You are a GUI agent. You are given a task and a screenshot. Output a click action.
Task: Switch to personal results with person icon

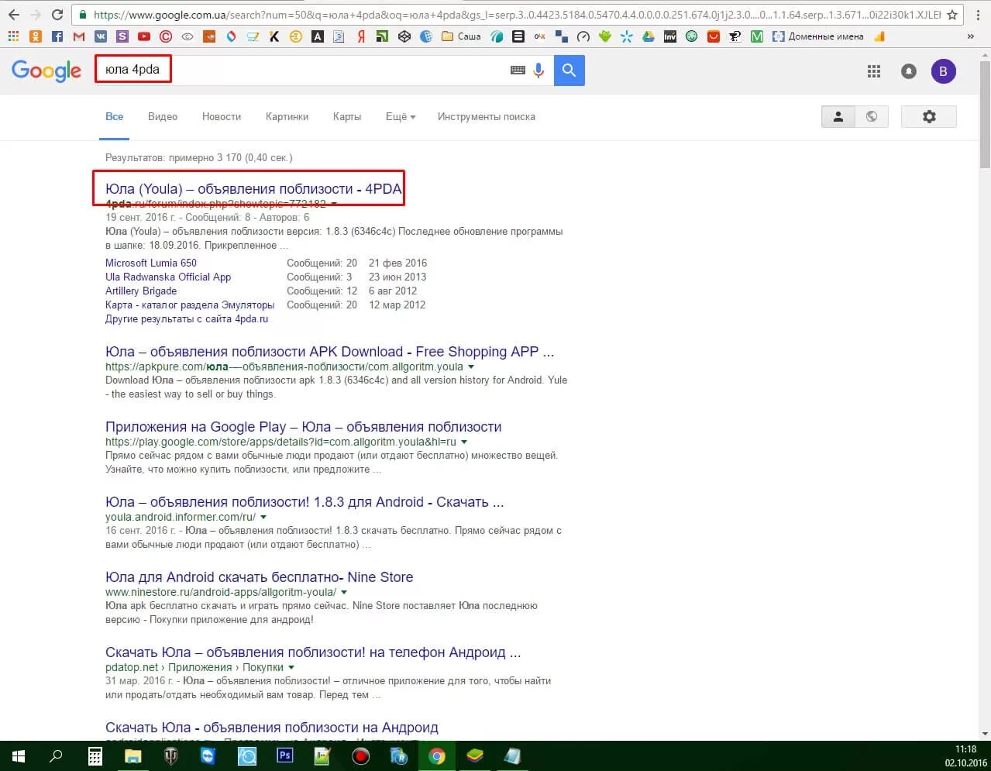[838, 116]
